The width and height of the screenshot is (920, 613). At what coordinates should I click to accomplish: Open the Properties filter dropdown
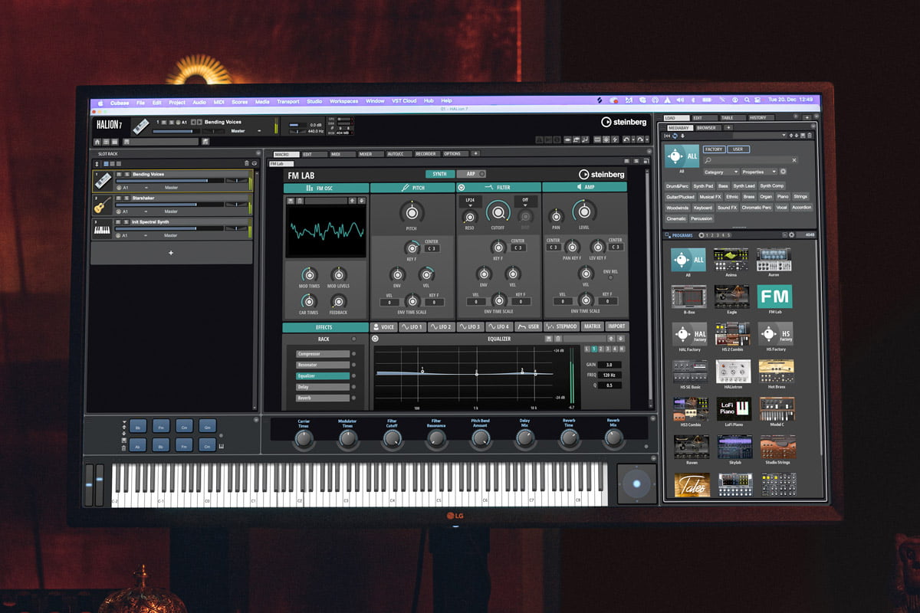[x=760, y=172]
